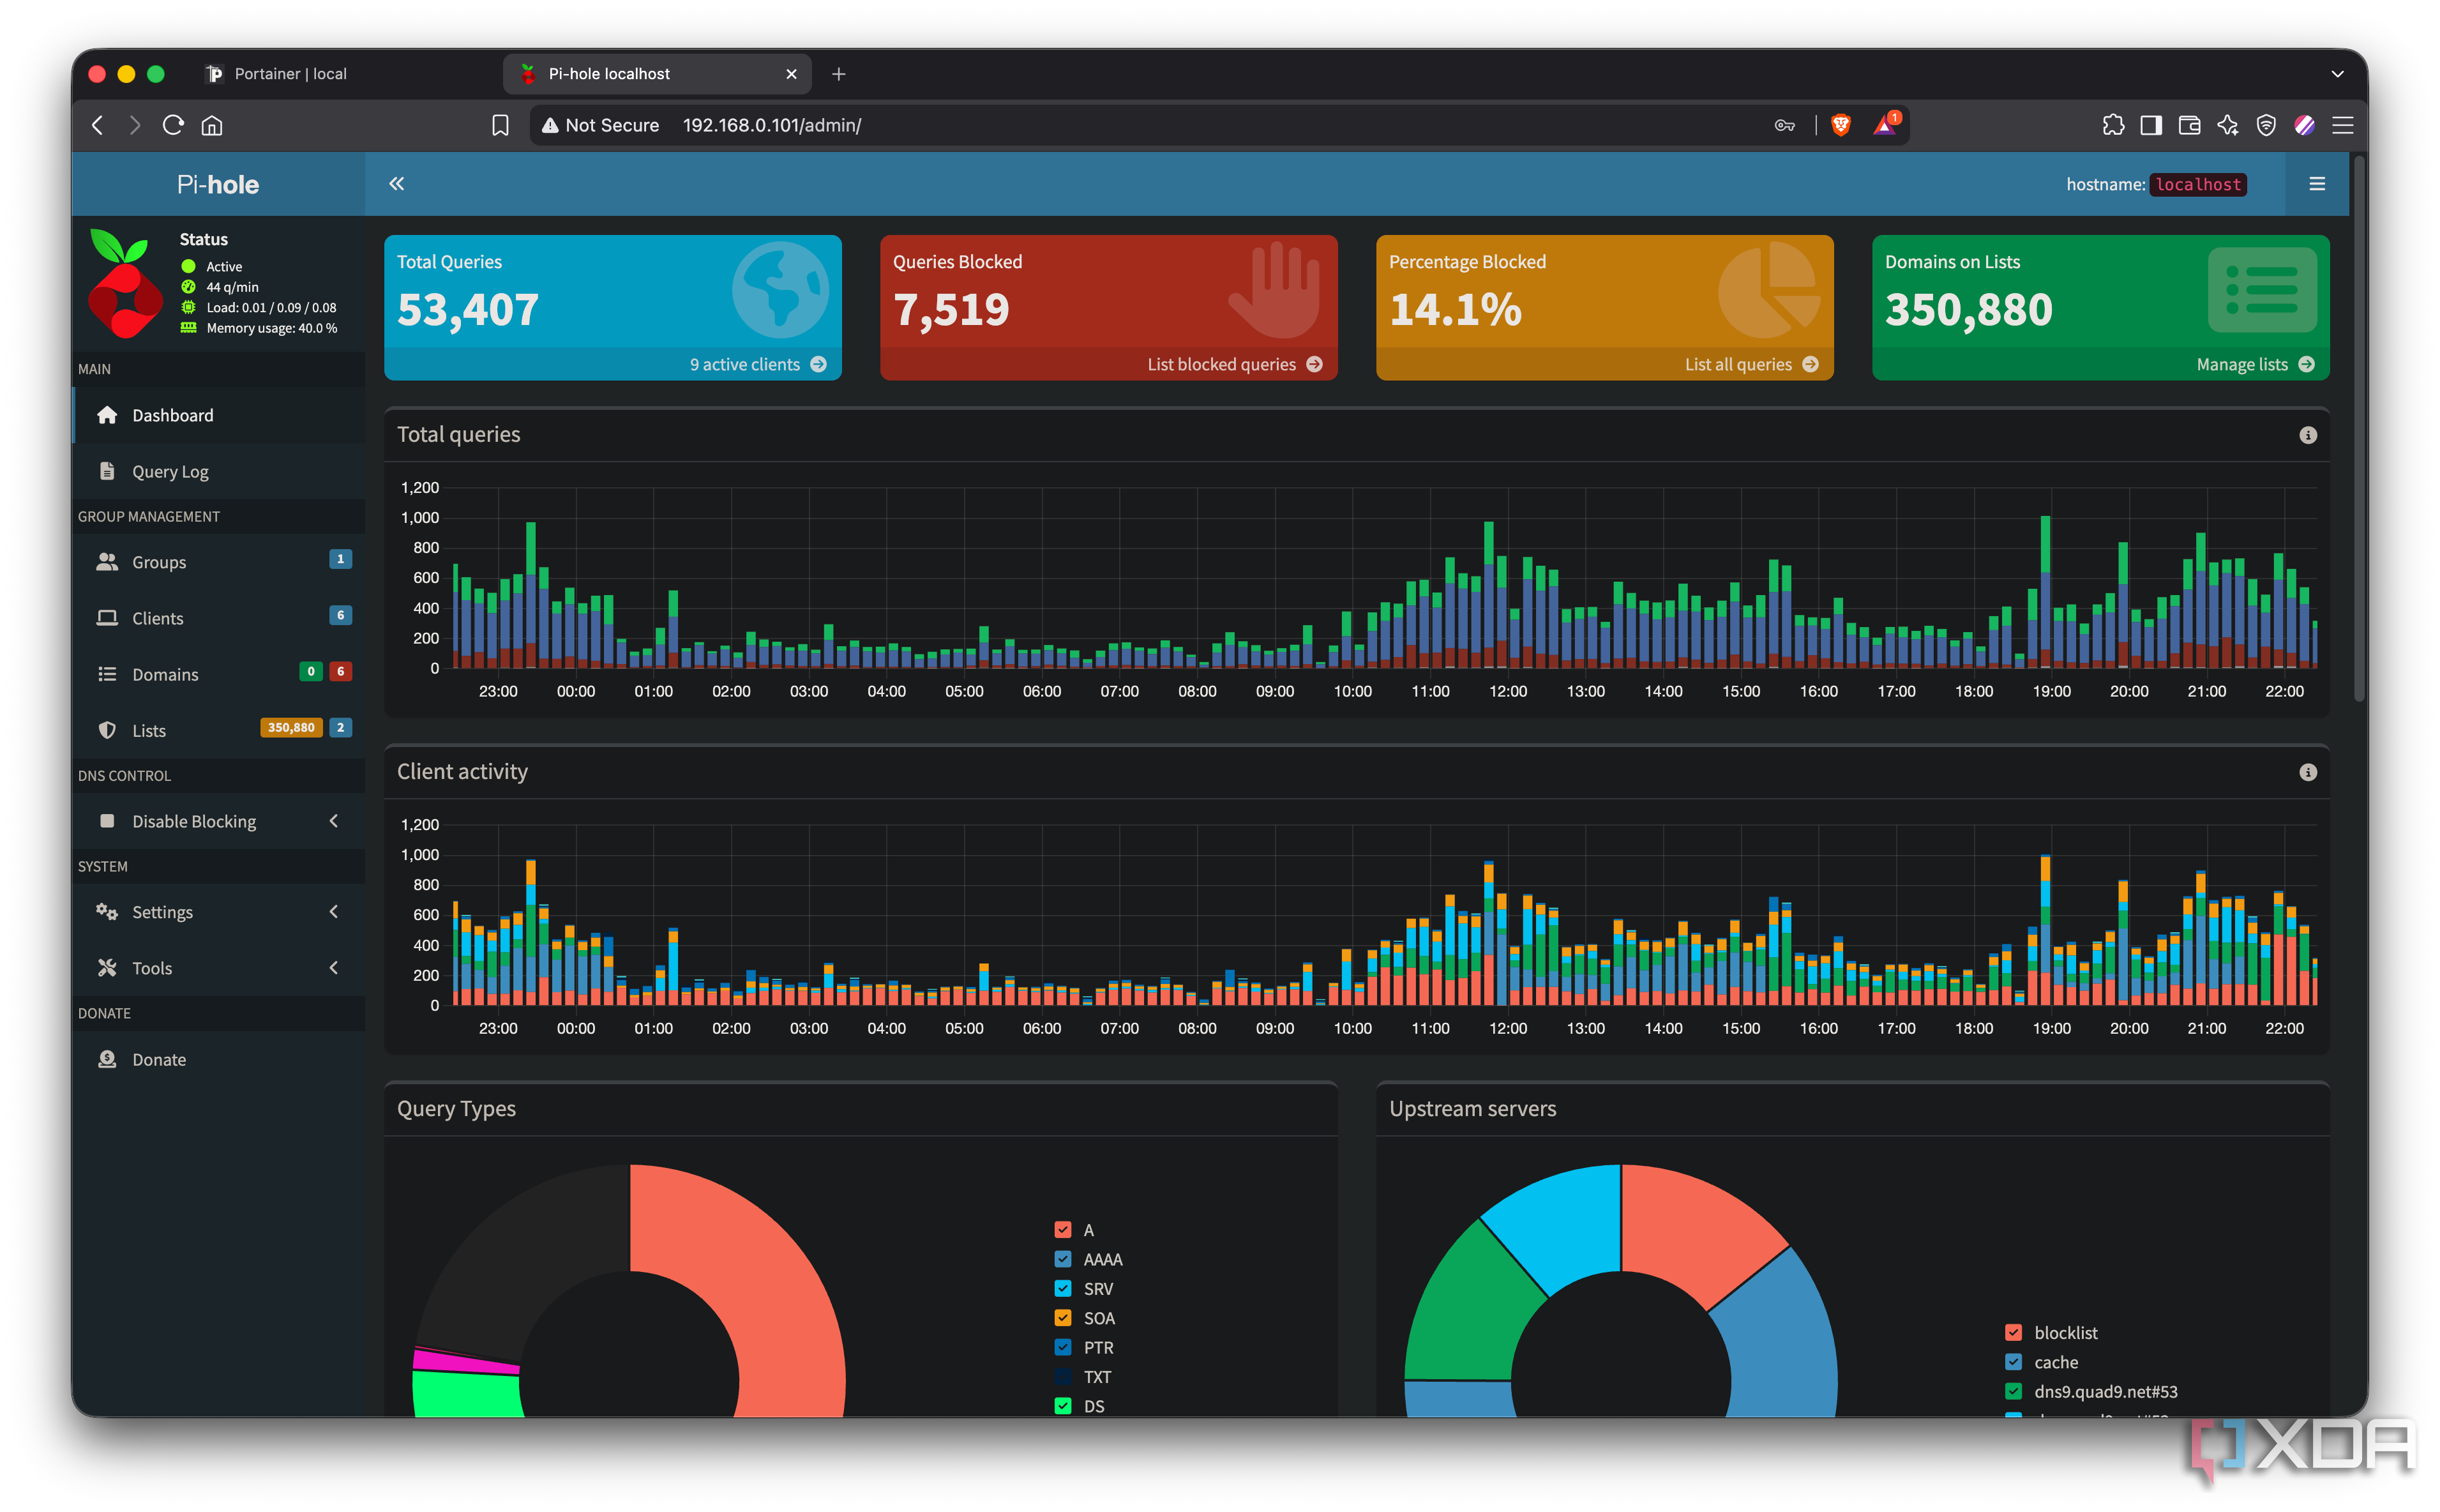Open the Lists management page
2440x1512 pixels.
(x=219, y=730)
